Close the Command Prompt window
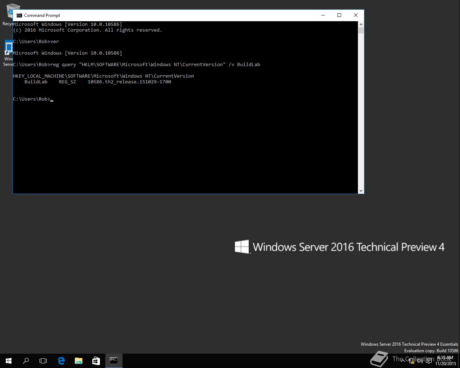The height and width of the screenshot is (368, 460). click(356, 15)
